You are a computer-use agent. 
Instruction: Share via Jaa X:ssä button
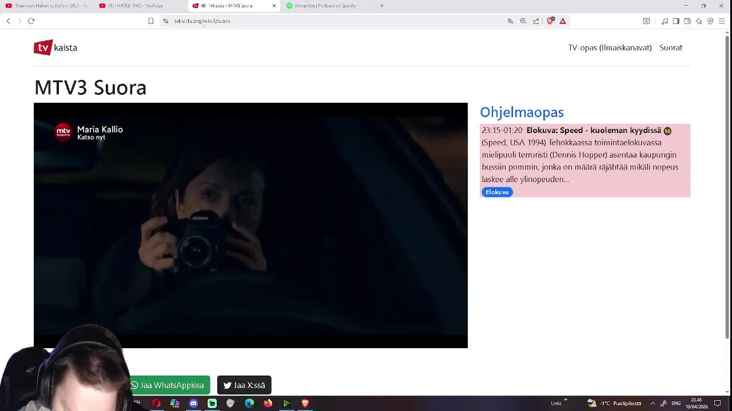244,385
